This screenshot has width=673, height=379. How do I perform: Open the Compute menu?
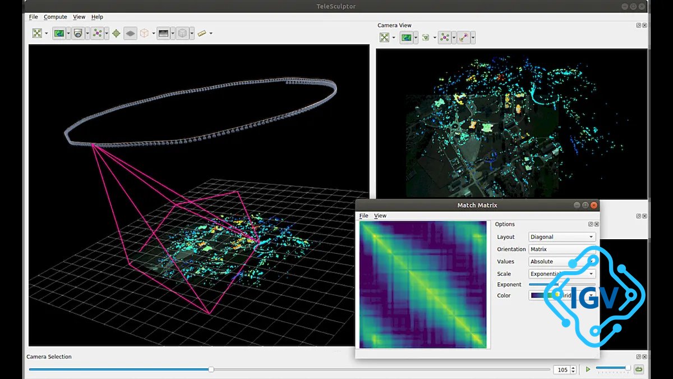(56, 17)
